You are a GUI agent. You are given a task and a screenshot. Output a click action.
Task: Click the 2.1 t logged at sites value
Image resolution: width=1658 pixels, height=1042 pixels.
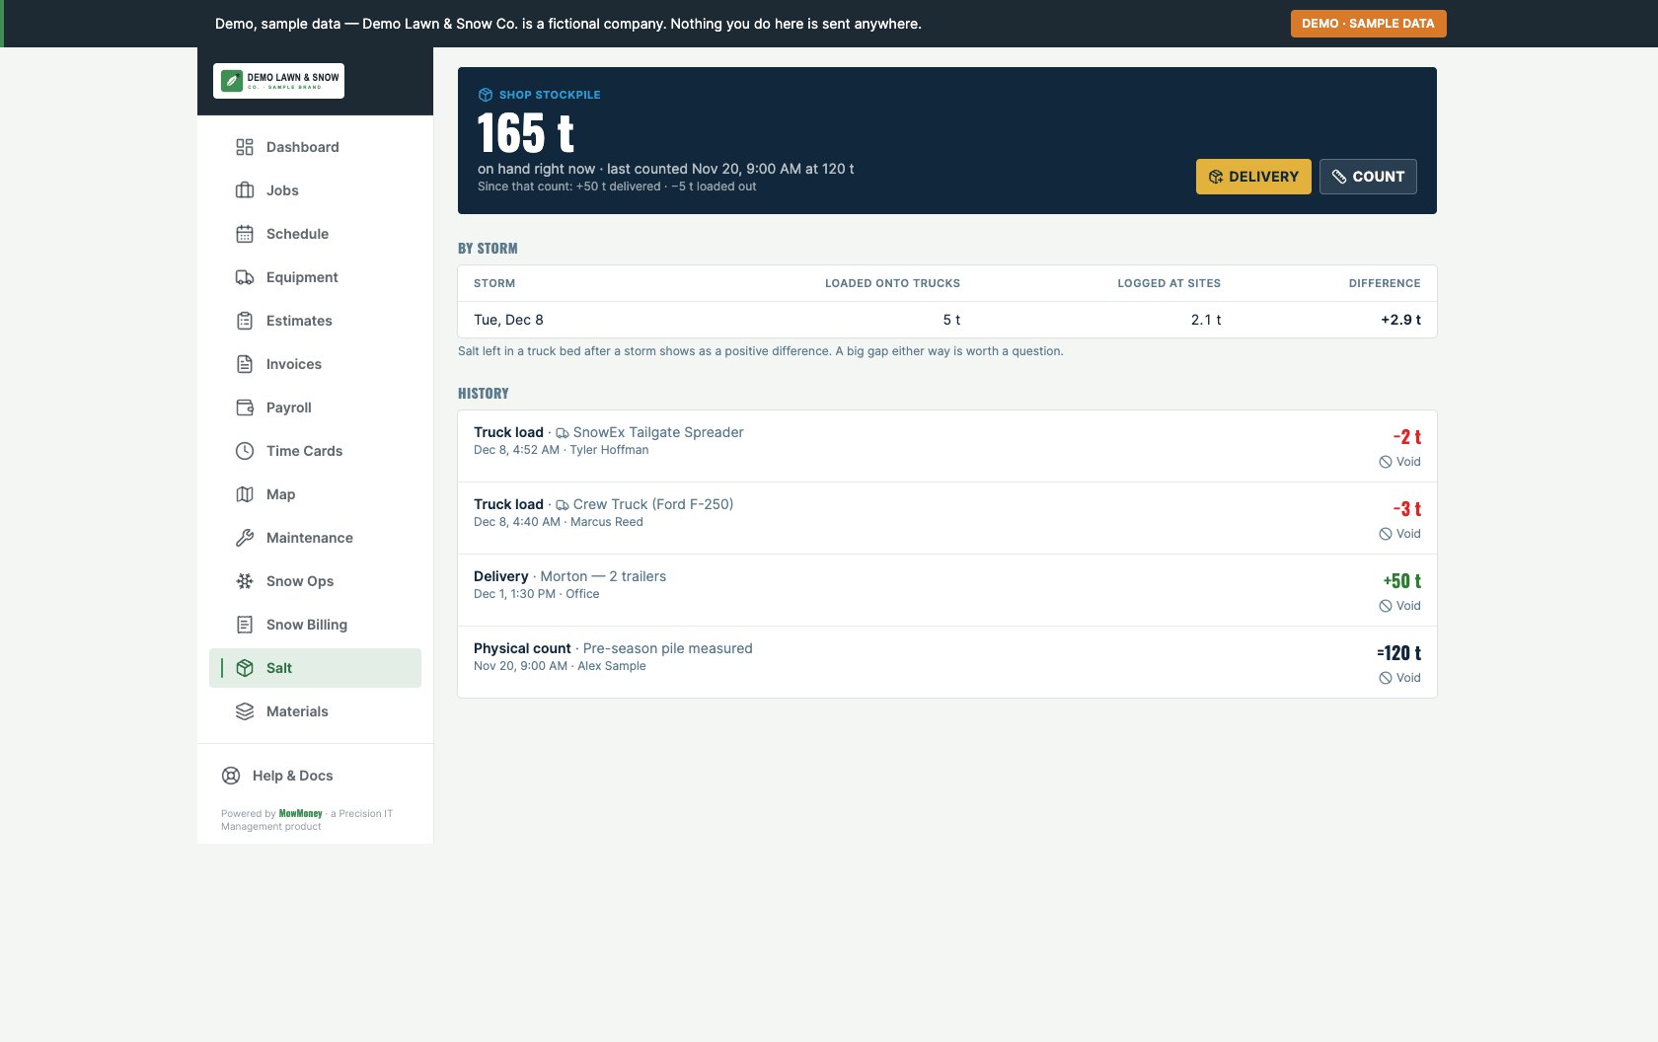click(x=1206, y=320)
